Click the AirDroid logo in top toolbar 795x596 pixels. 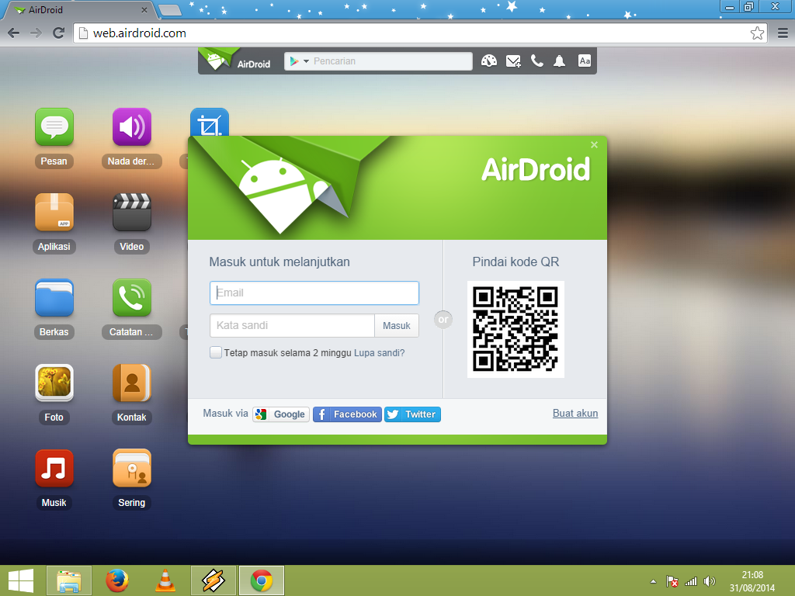click(x=235, y=61)
